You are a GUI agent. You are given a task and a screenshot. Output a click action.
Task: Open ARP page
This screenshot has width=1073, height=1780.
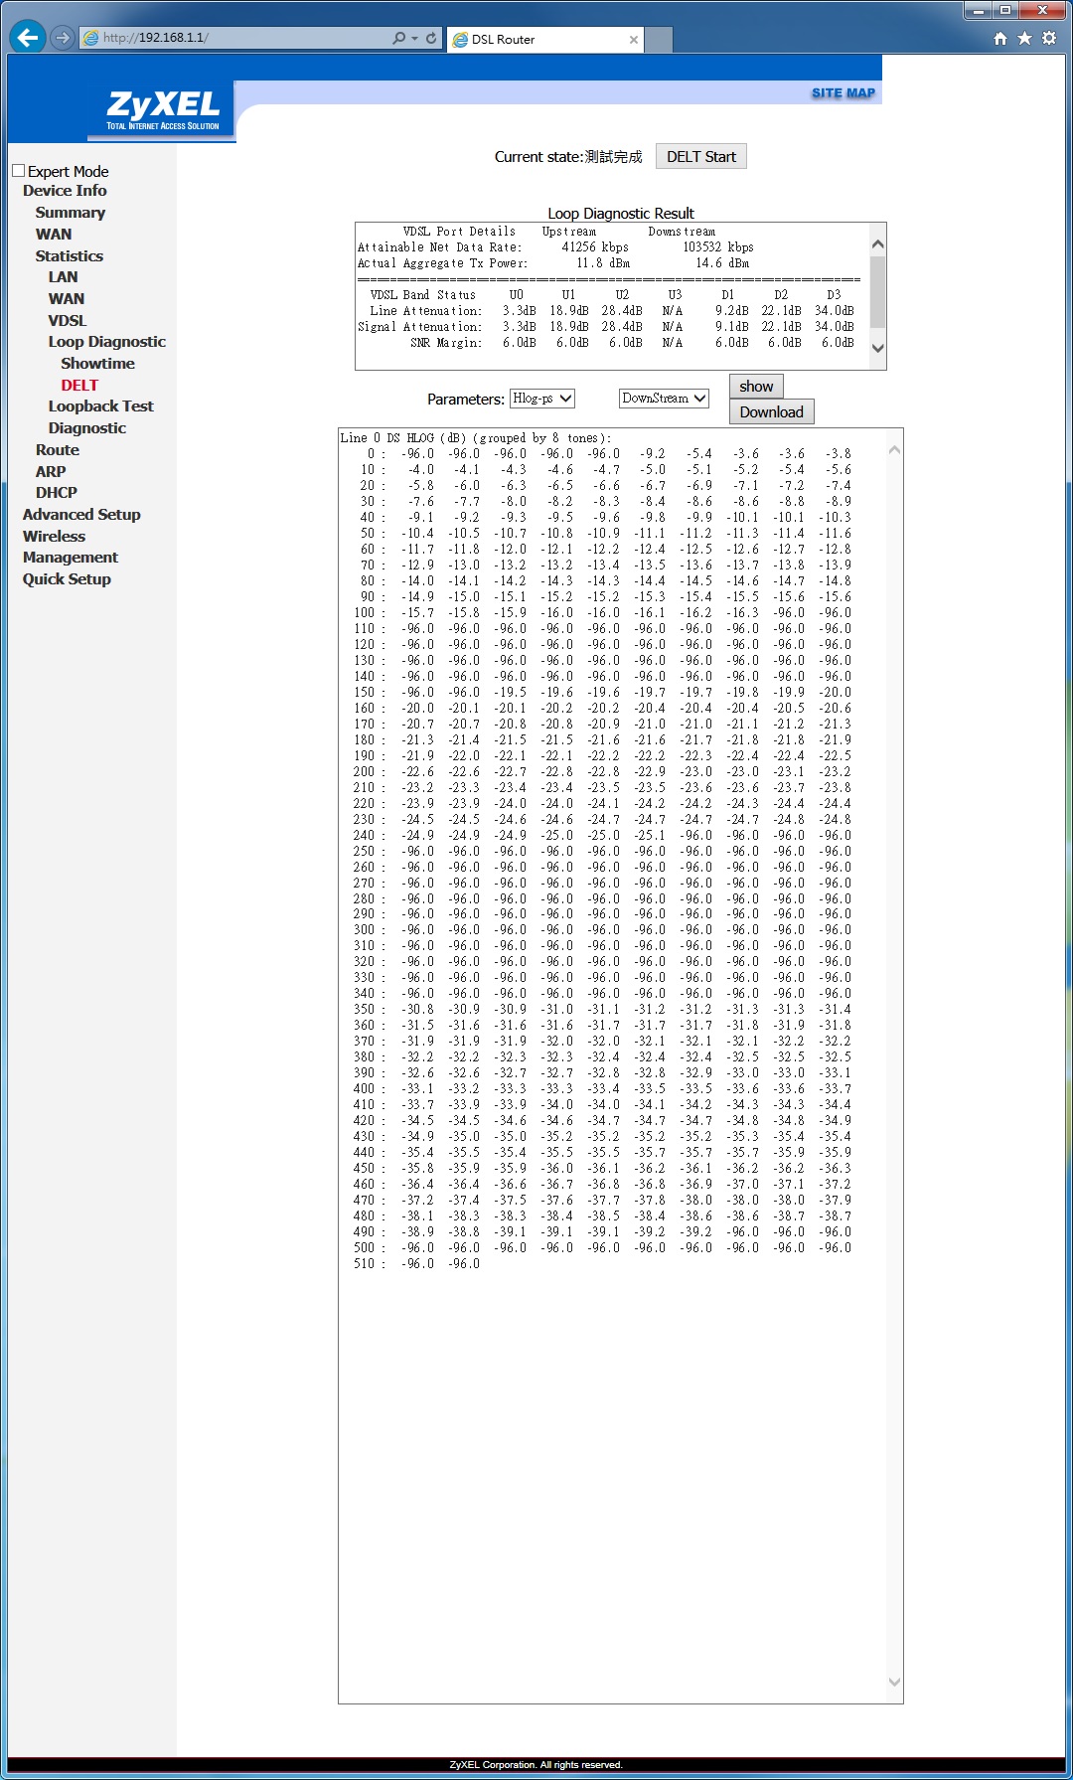51,472
